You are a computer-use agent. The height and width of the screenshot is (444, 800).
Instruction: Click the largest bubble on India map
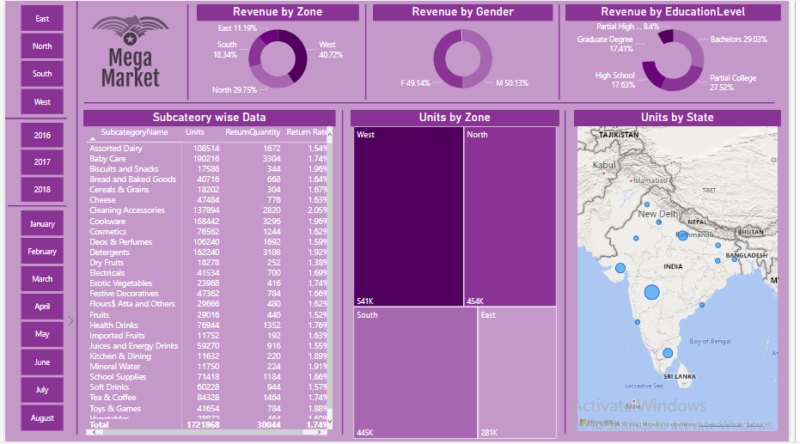pos(651,292)
